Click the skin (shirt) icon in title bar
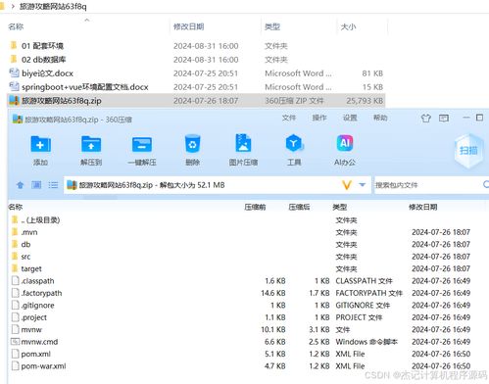Screen dimensions: 489x384 pos(426,118)
